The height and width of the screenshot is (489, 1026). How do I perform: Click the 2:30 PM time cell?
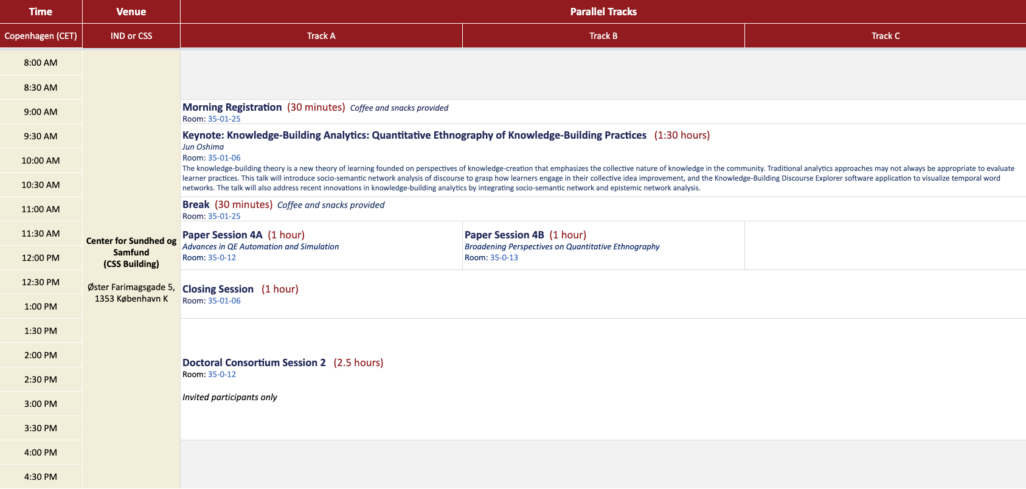(41, 380)
